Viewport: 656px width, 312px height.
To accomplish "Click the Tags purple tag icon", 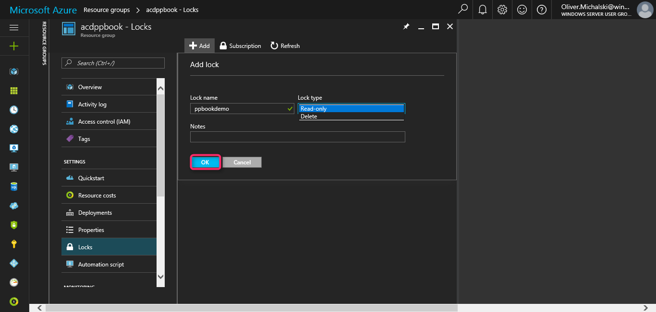I will click(x=70, y=139).
